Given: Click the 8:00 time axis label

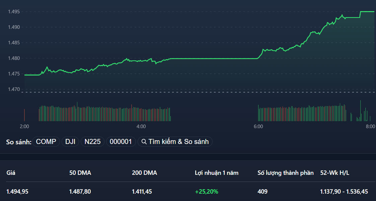Looking at the screenshot, I should (x=370, y=127).
